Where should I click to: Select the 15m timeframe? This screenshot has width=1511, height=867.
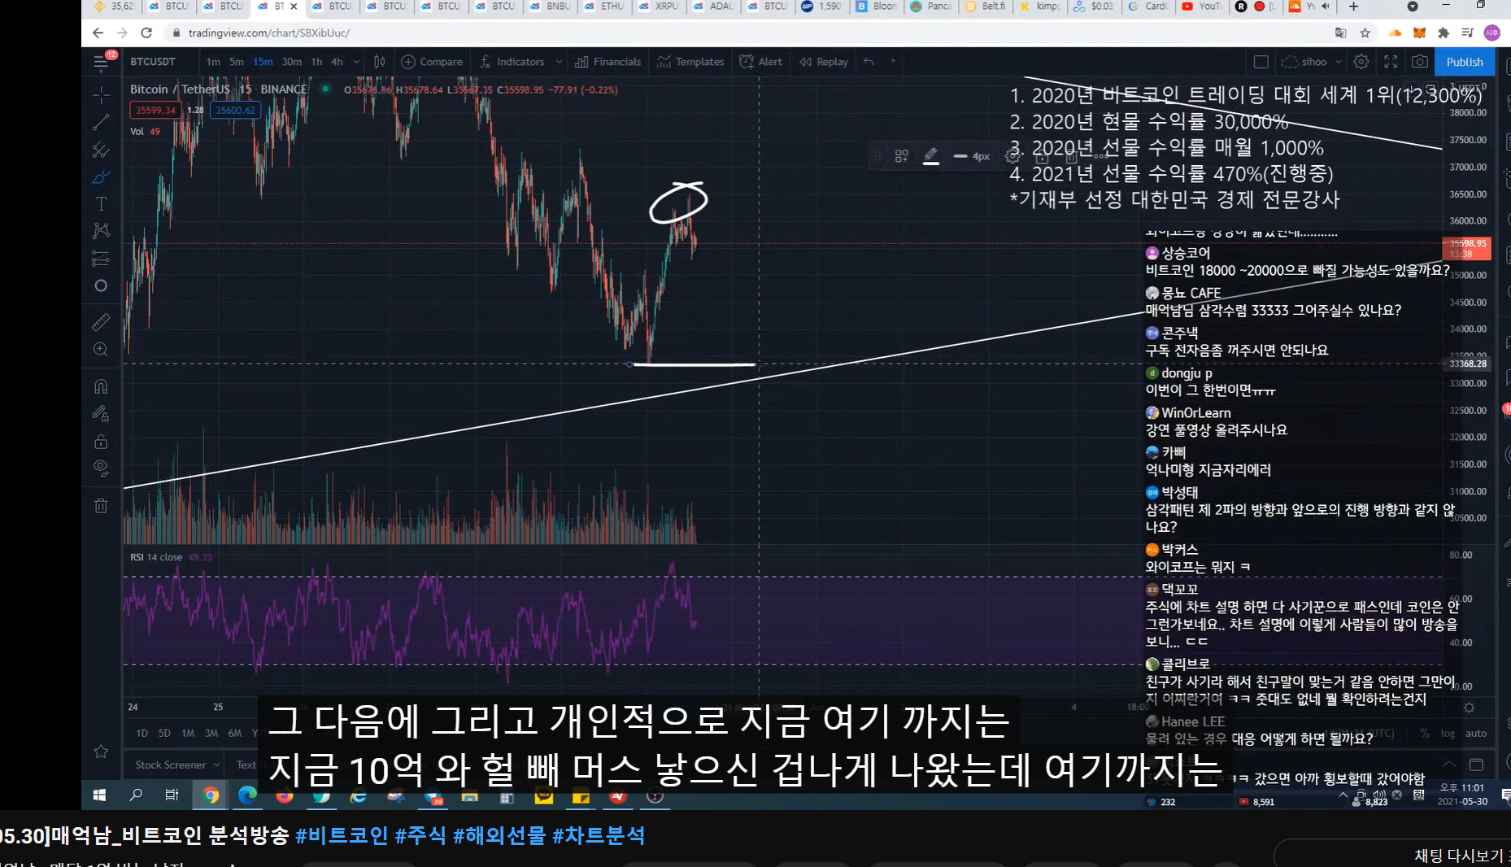263,62
